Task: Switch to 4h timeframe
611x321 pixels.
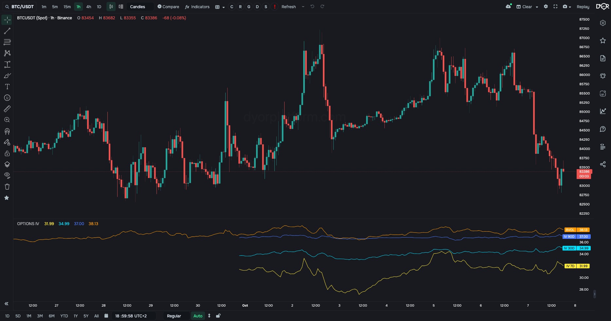Action: point(89,7)
